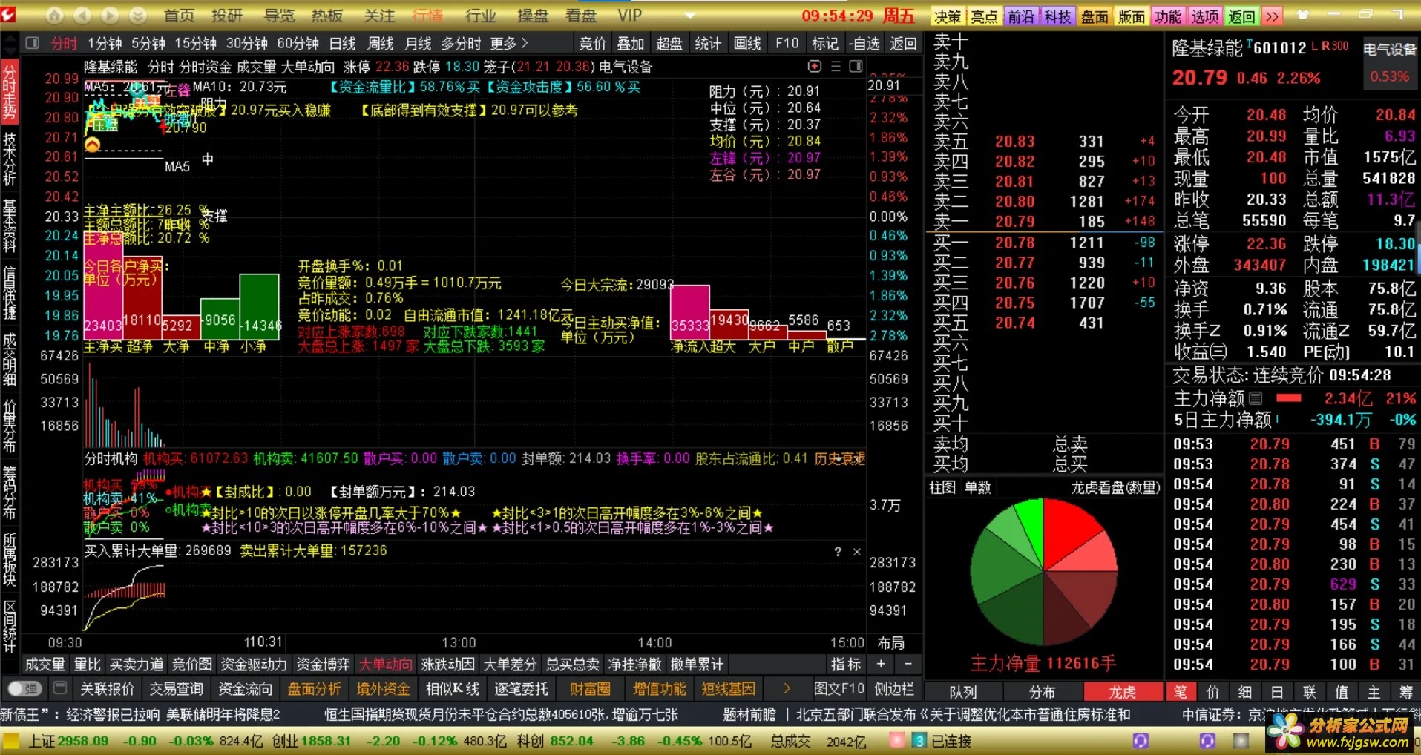The image size is (1421, 755).
Task: Click the orange circle marker on the price chart
Action: (x=92, y=145)
